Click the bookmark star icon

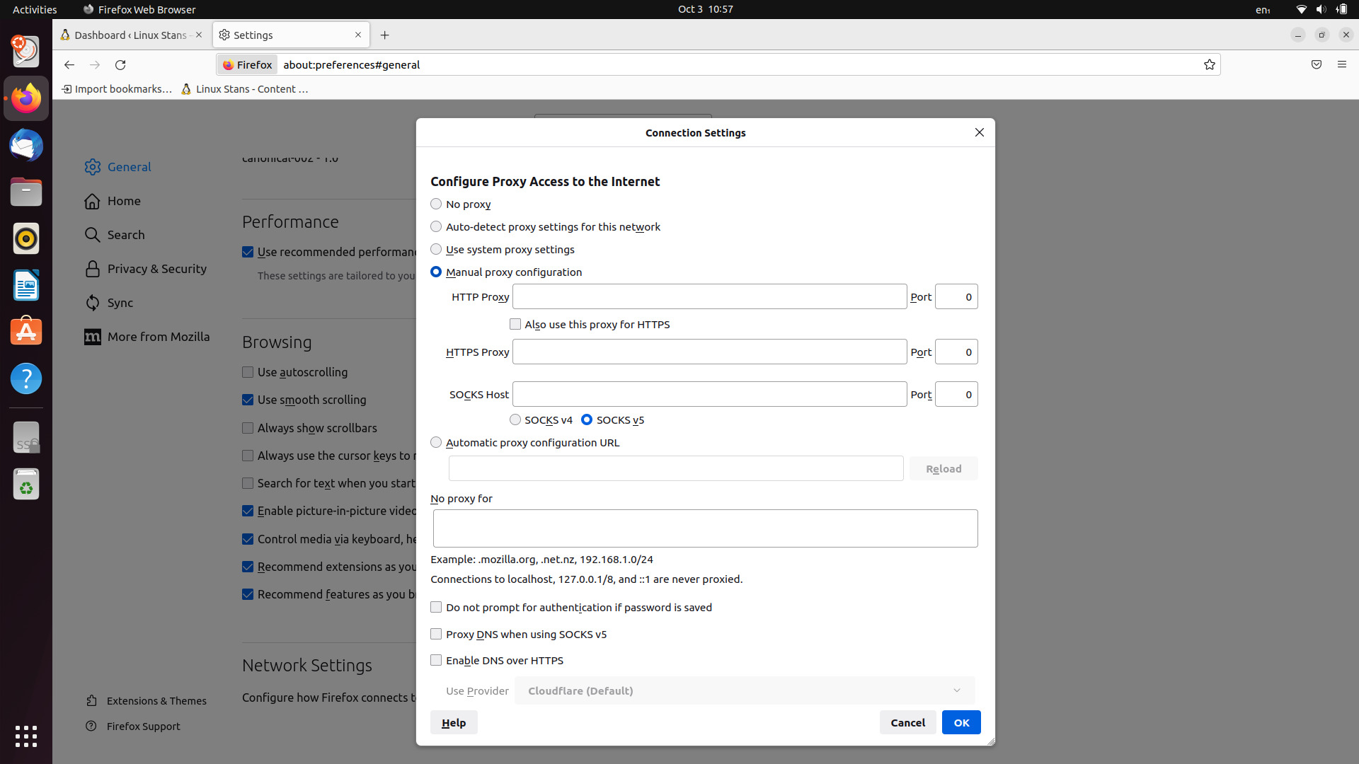click(x=1209, y=64)
